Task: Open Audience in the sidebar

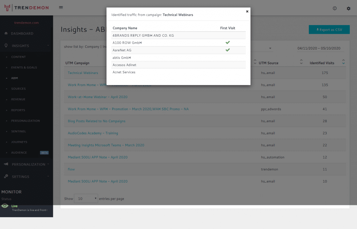Action: point(19,153)
